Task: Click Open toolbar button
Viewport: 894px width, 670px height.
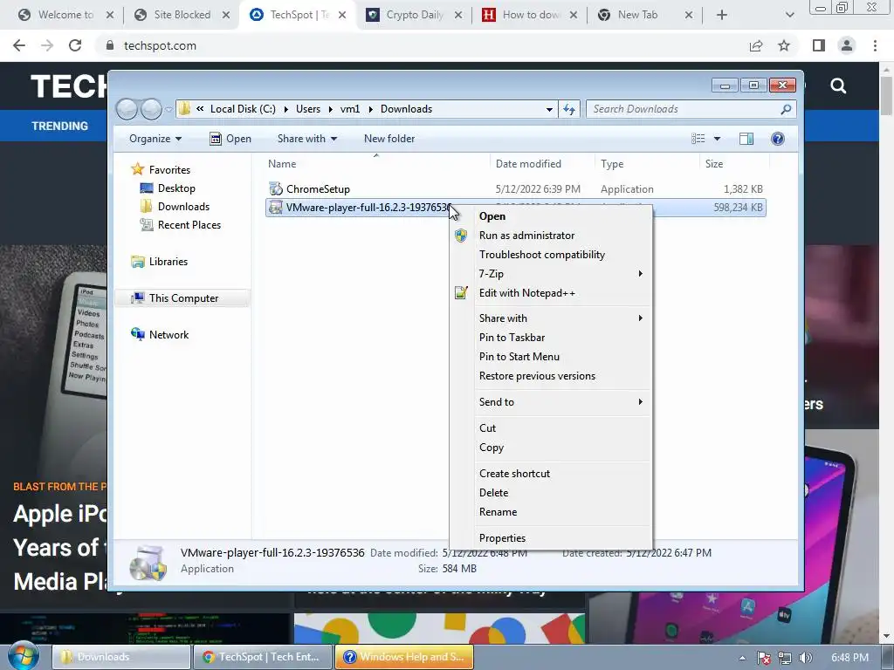Action: pos(230,139)
